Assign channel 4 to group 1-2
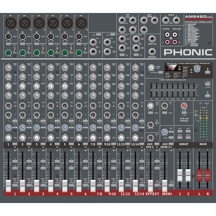Image resolution: width=216 pixels, height=216 pixels. point(57,161)
